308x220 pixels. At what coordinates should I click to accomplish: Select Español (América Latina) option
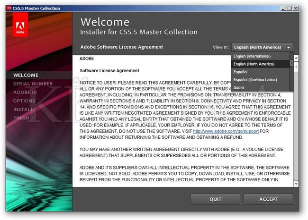[261, 80]
